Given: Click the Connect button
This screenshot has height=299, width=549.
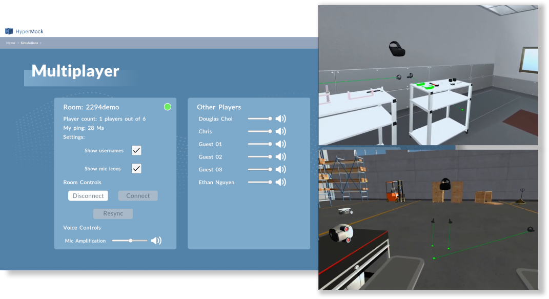Looking at the screenshot, I should 137,195.
